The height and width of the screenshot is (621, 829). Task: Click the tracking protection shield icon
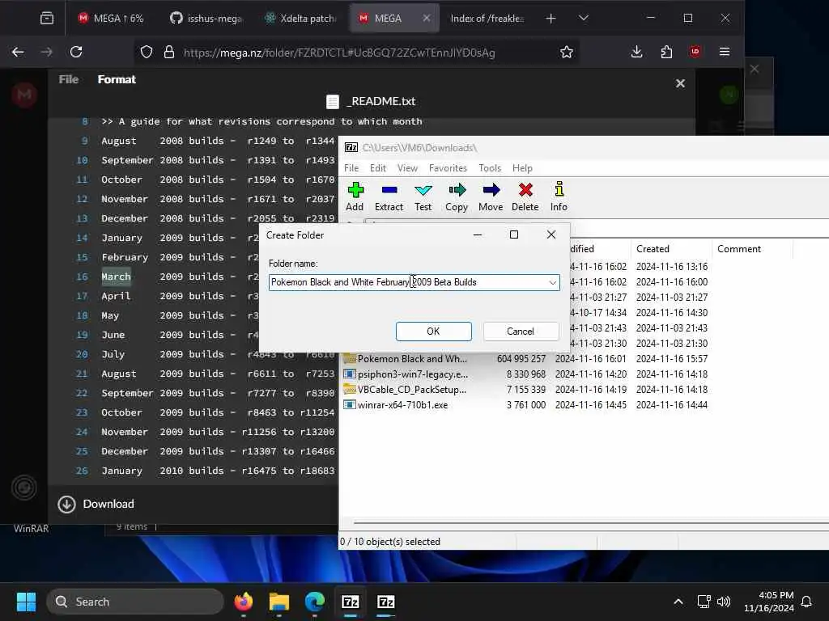pos(147,52)
